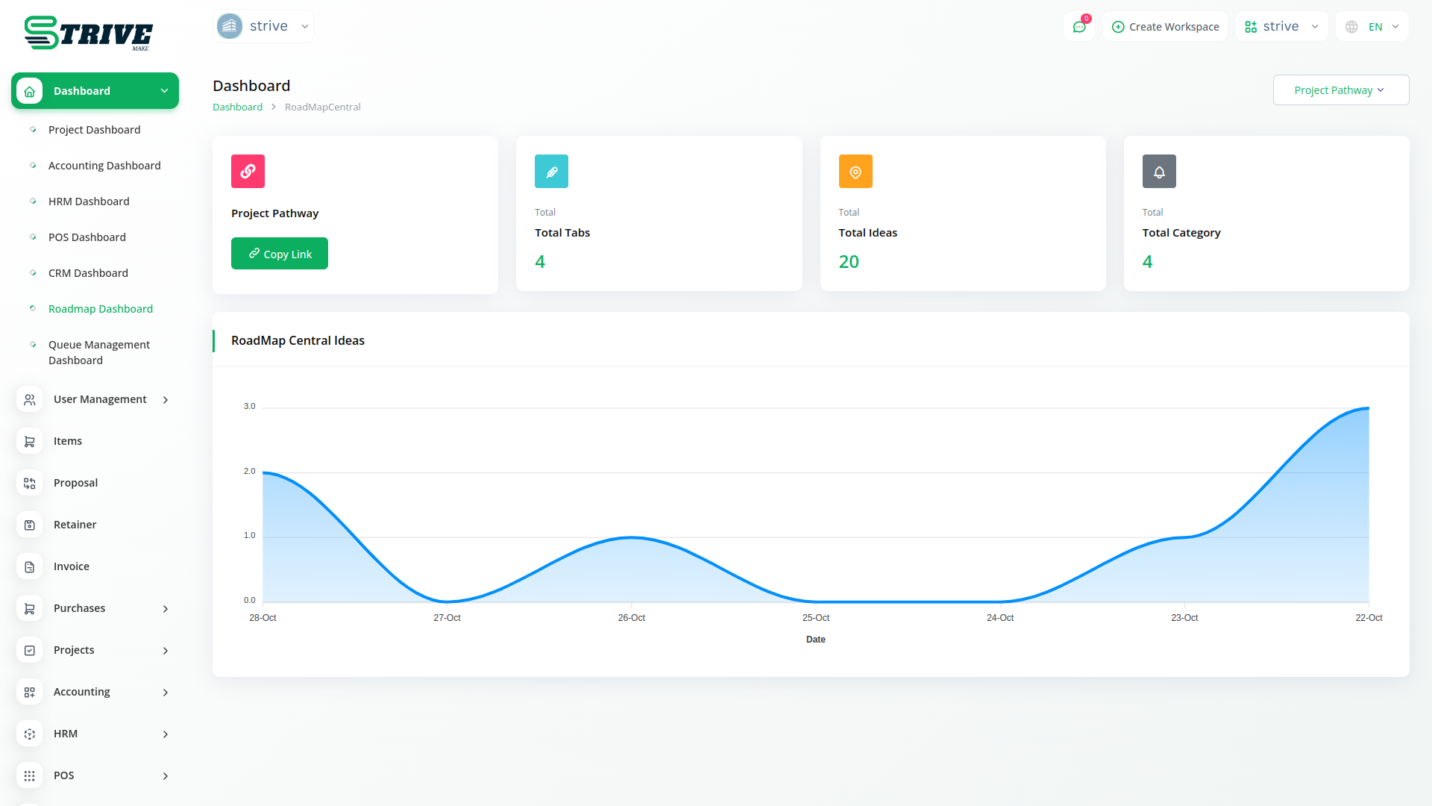Click the Create Workspace button

point(1165,27)
